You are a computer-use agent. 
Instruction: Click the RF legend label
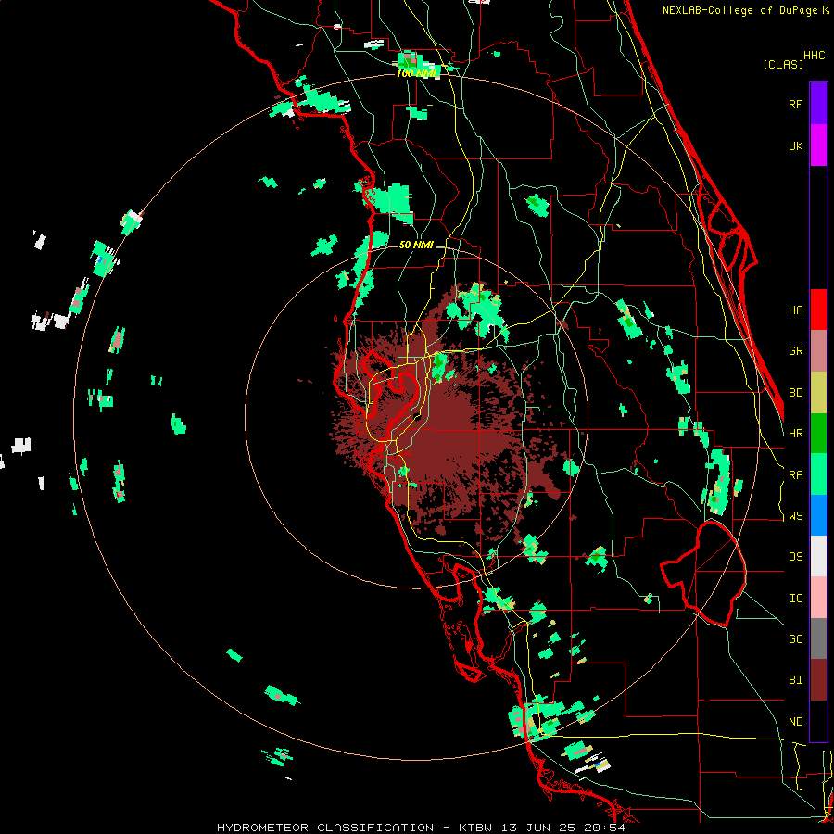click(795, 104)
